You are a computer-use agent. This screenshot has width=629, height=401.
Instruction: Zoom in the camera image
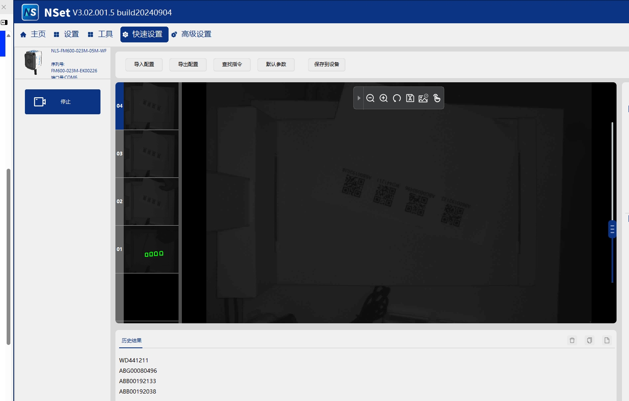384,98
